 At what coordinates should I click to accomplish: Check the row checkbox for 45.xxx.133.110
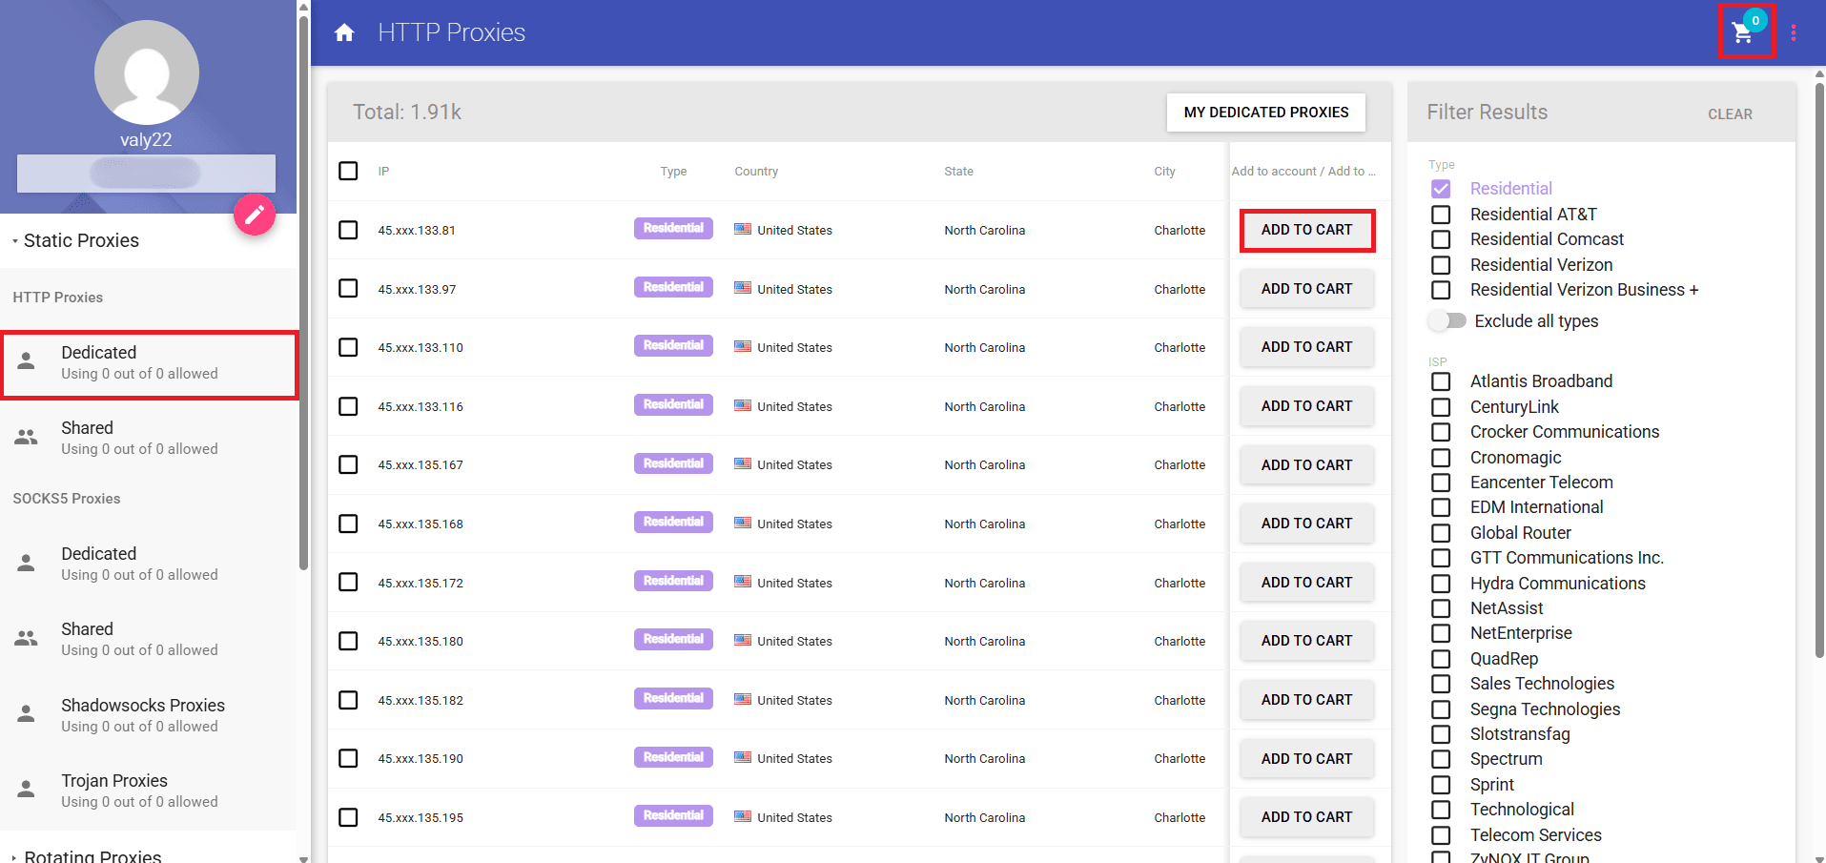pos(348,347)
